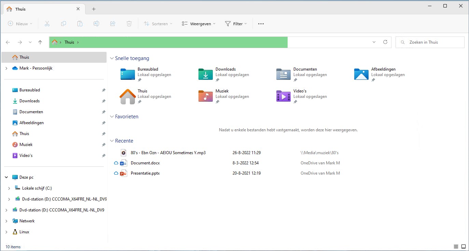Open the recent locations chevron beside the forward arrow
This screenshot has height=251, width=469.
click(30, 42)
